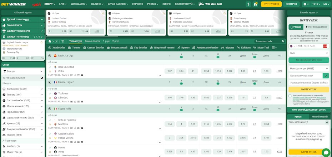The height and width of the screenshot is (157, 332).
Task: Select the Нэг товшилтоор registration tab
Action: point(317,27)
